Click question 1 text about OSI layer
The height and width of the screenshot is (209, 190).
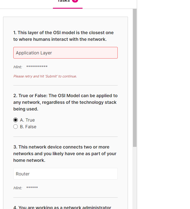click(x=63, y=36)
